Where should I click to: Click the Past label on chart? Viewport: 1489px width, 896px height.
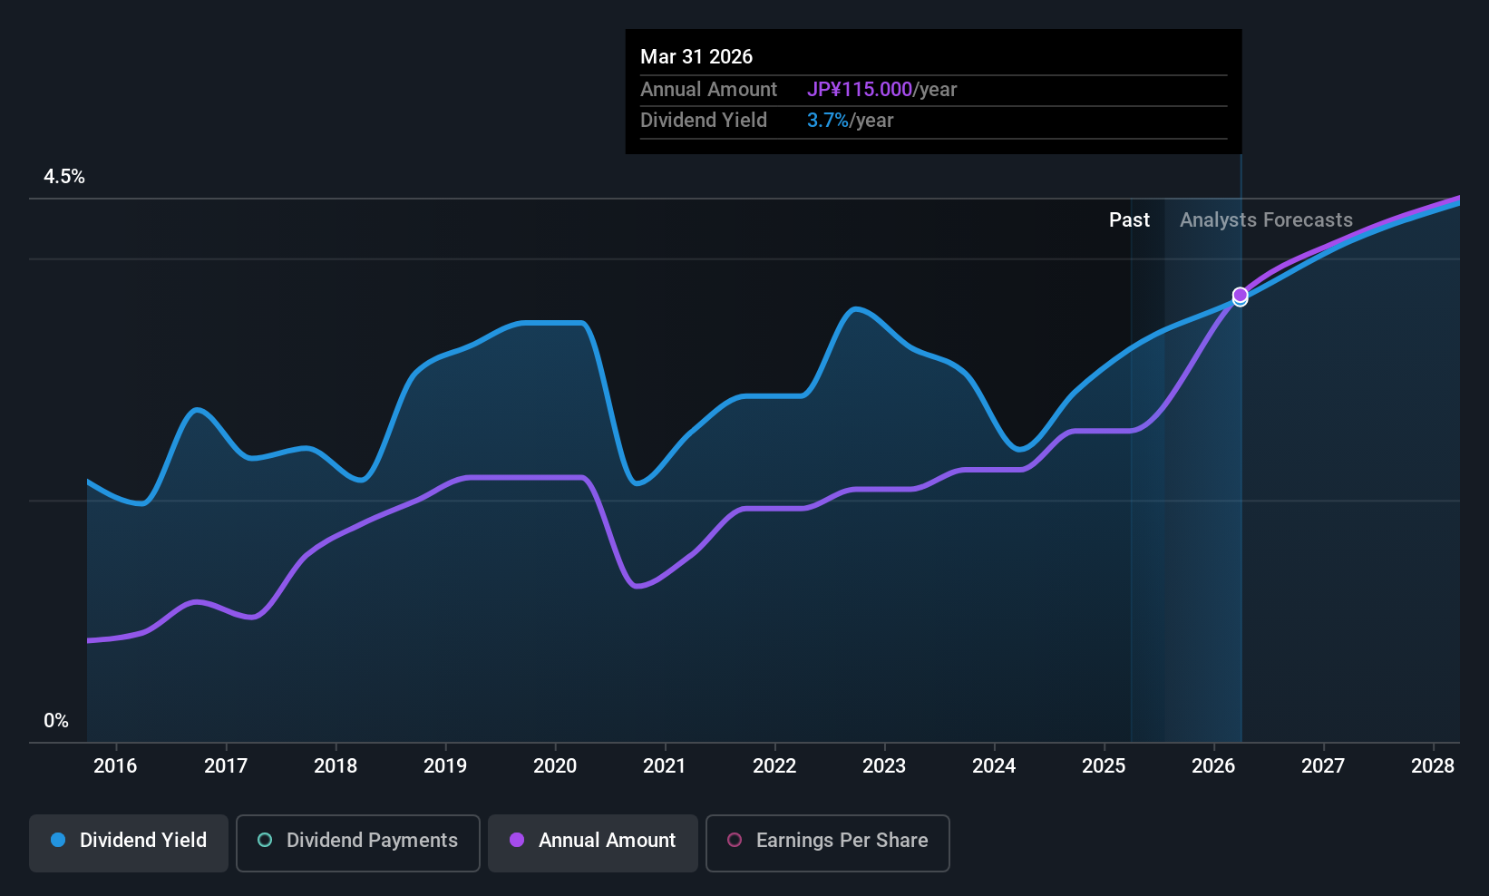coord(1129,220)
